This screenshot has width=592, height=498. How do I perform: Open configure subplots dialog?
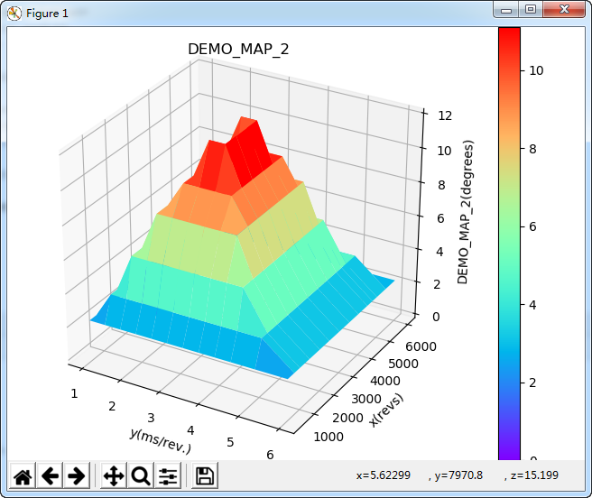[x=168, y=475]
